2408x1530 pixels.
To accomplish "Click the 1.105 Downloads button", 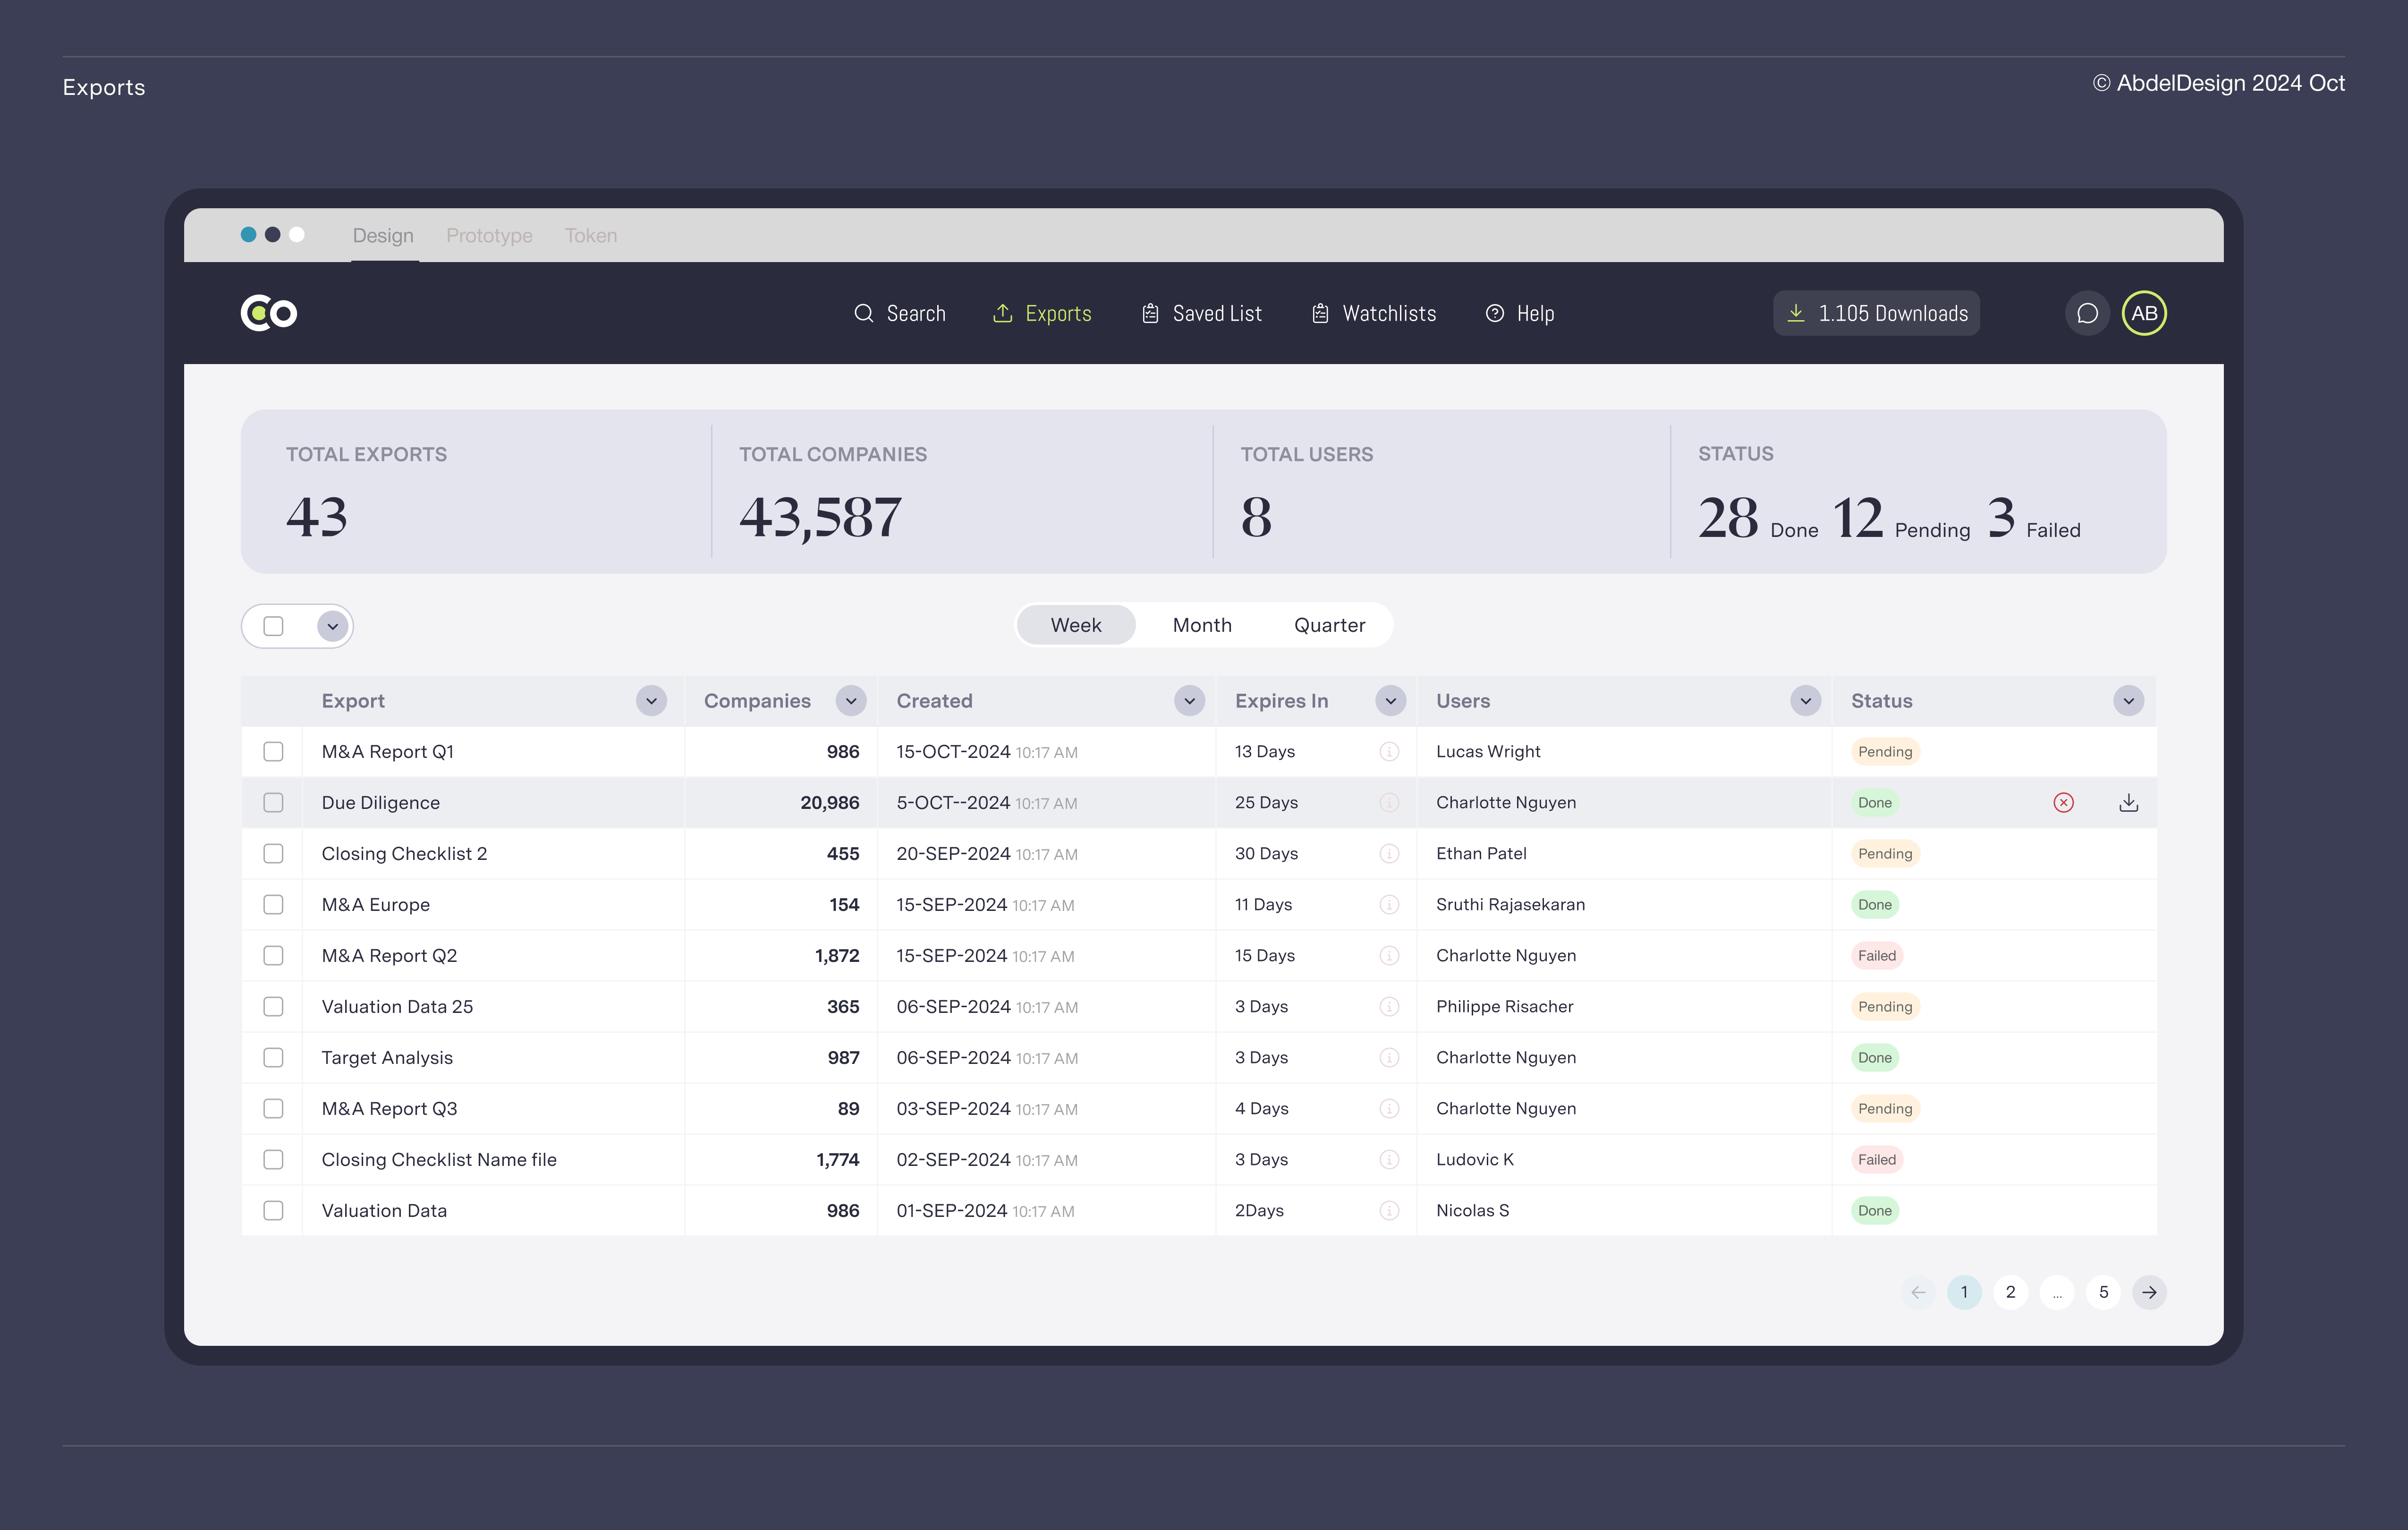I will click(1876, 314).
